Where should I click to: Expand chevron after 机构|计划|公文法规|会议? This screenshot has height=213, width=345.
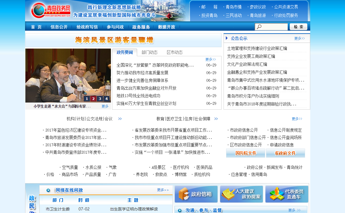[120, 119]
